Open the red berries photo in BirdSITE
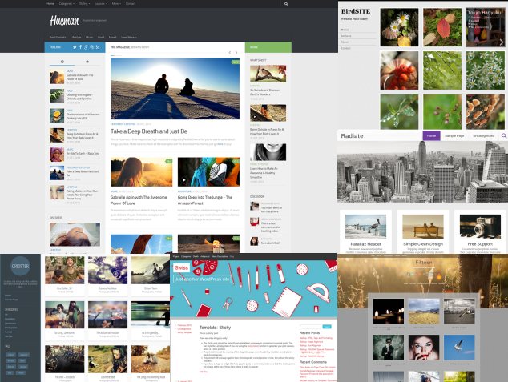 tap(399, 70)
